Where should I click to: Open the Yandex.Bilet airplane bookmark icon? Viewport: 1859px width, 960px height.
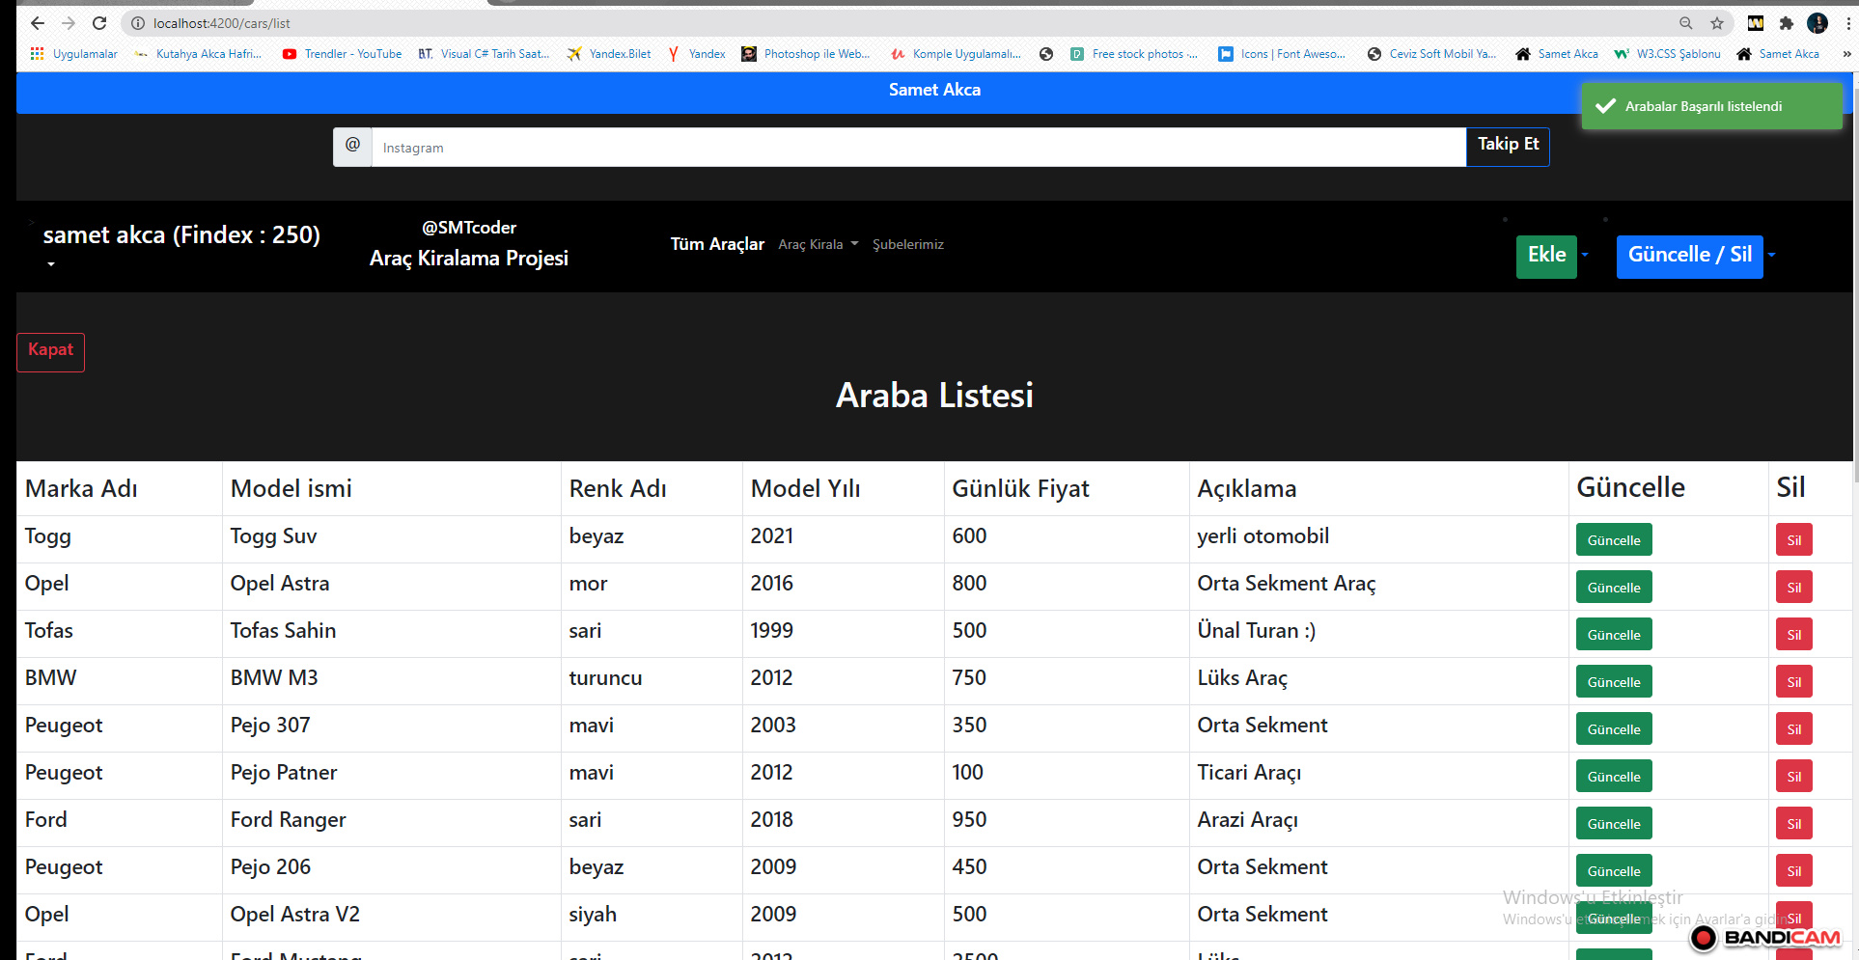point(574,54)
